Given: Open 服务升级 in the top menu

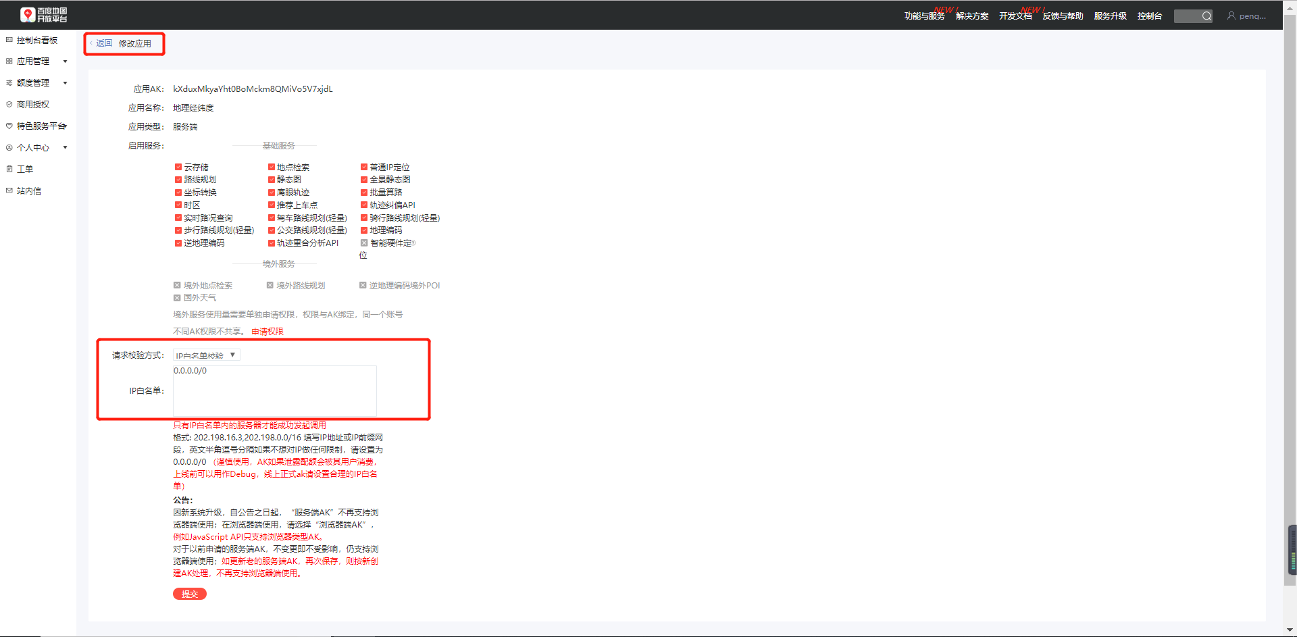Looking at the screenshot, I should pyautogui.click(x=1110, y=16).
